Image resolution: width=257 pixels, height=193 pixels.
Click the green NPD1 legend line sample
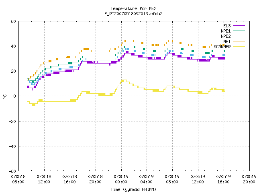coord(239,31)
